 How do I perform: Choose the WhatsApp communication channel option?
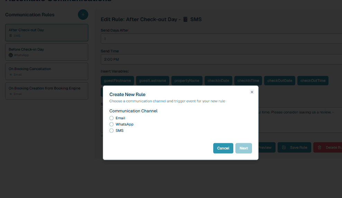(x=111, y=124)
